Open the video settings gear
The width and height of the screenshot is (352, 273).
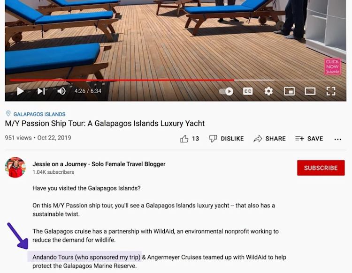pyautogui.click(x=268, y=91)
